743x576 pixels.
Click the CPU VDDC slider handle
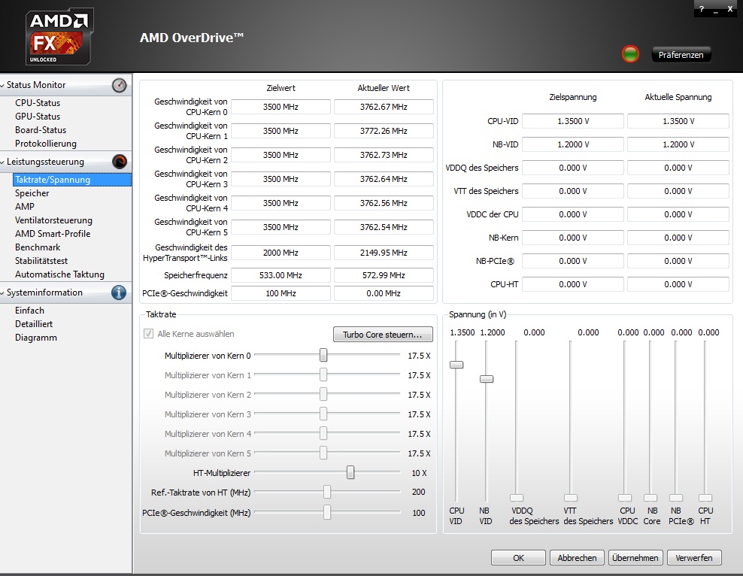(x=625, y=498)
